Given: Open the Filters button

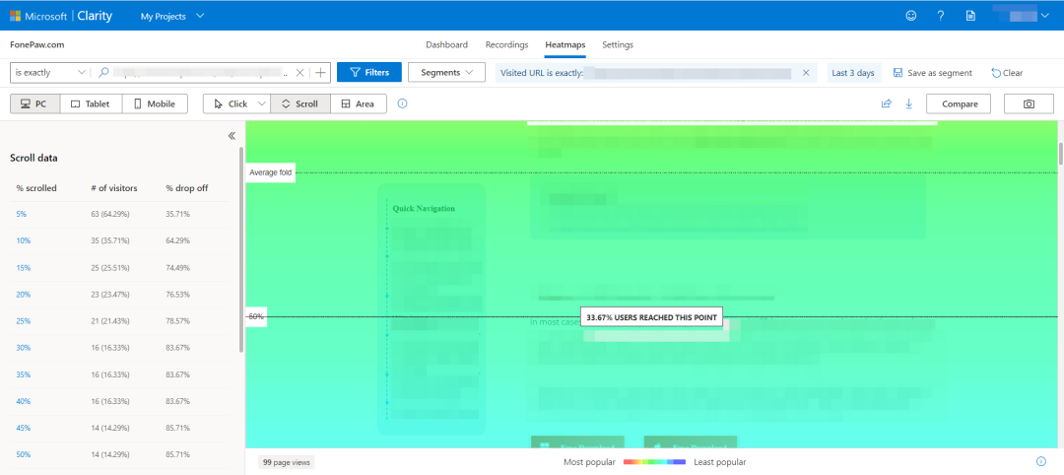Looking at the screenshot, I should 369,73.
